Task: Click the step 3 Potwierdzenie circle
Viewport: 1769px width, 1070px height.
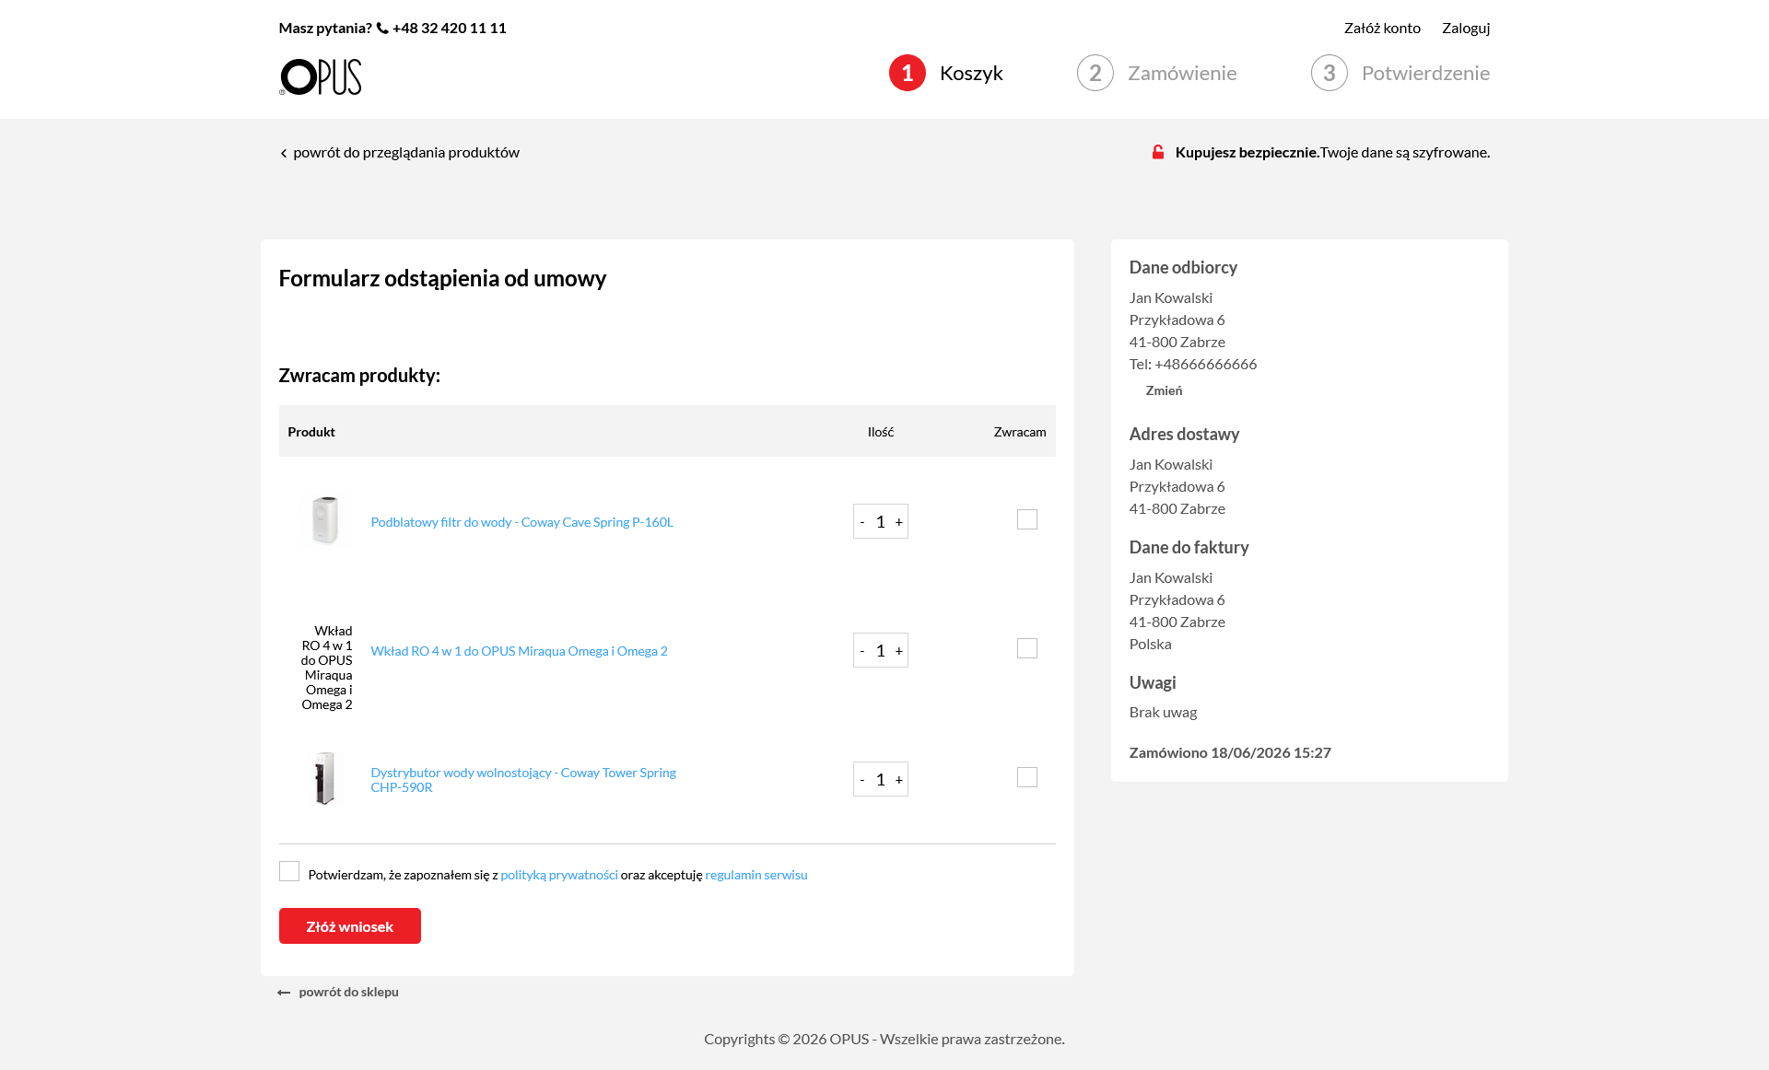Action: click(x=1330, y=73)
